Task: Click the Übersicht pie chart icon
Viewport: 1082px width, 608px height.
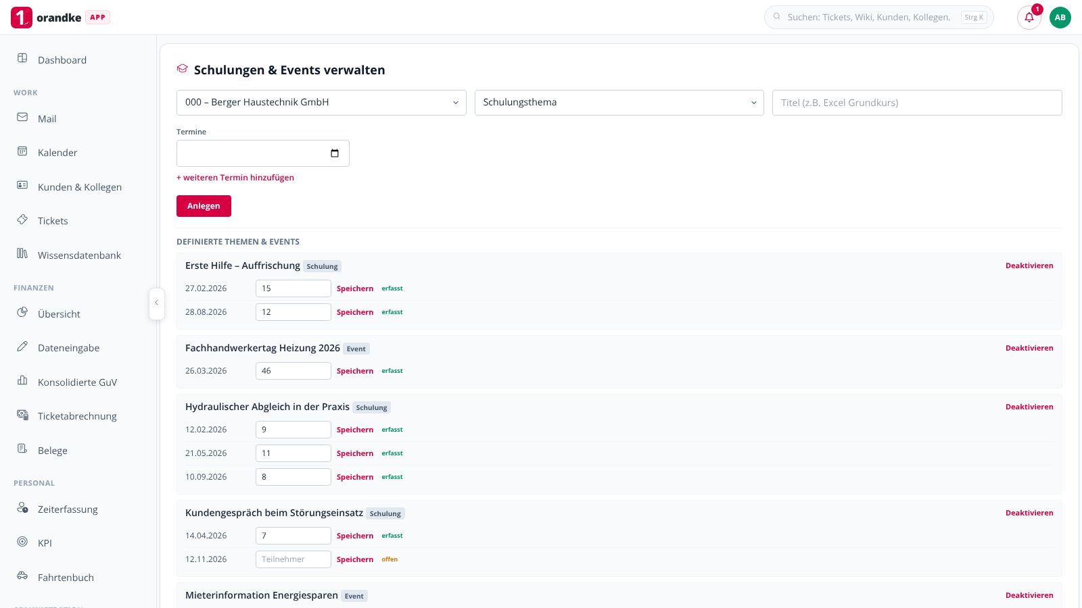Action: (x=22, y=312)
